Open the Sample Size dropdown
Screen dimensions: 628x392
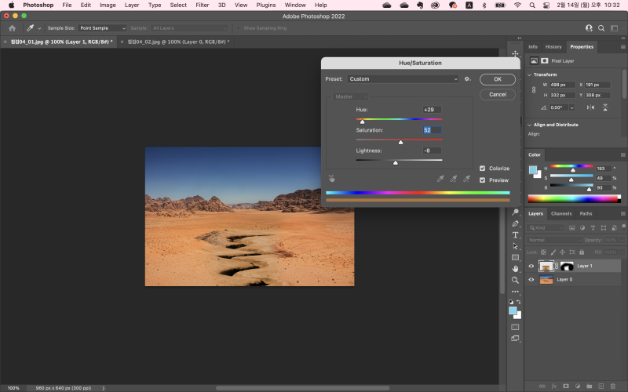click(101, 27)
